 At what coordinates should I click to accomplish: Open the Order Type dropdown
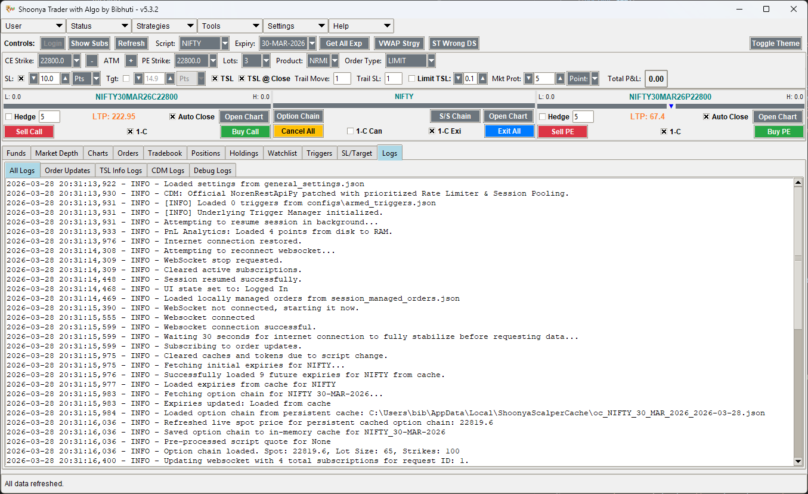pos(409,60)
